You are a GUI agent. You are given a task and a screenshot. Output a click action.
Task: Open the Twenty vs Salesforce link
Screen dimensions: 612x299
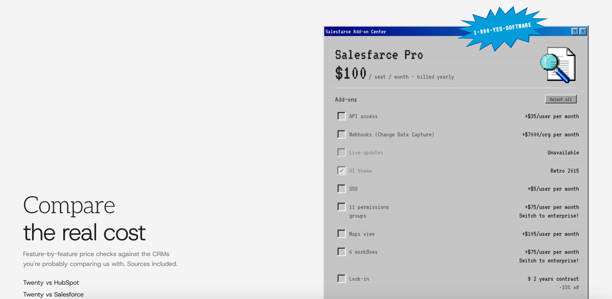[53, 295]
